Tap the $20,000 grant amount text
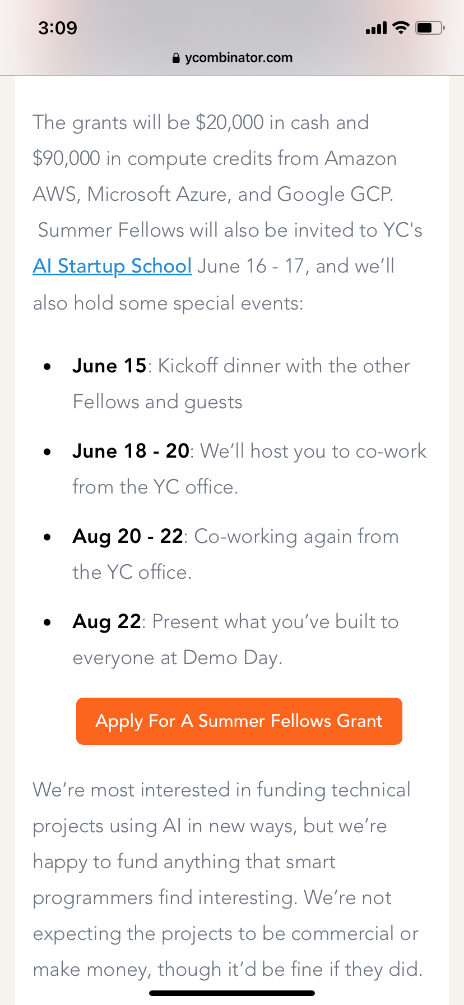Image resolution: width=464 pixels, height=1005 pixels. click(x=229, y=122)
